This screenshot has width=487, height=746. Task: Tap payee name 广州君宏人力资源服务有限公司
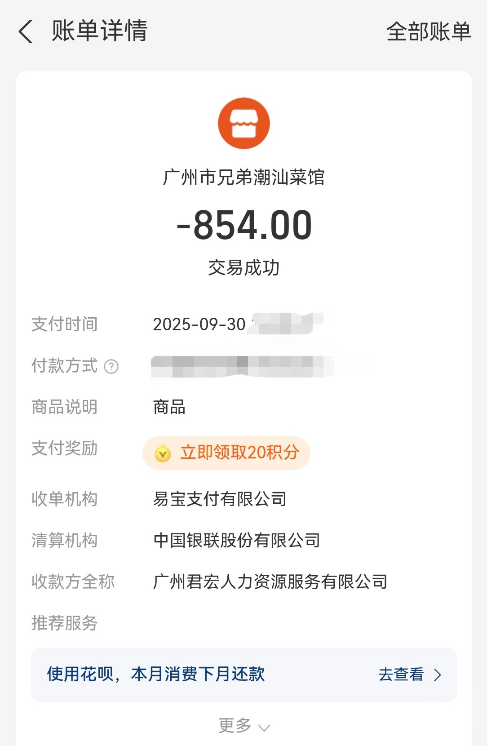[270, 582]
